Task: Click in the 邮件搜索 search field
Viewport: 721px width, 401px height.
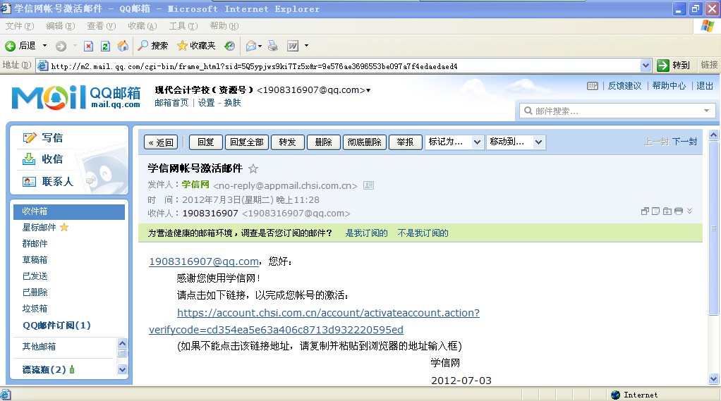Action: pyautogui.click(x=617, y=111)
